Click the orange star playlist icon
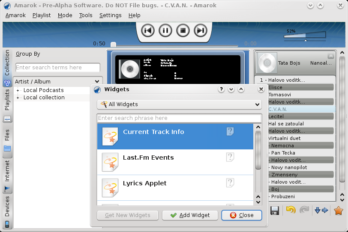 (339, 211)
